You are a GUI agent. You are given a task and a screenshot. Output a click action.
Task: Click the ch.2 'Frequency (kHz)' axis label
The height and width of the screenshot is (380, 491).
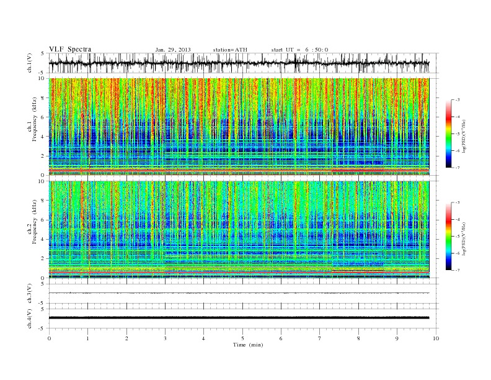[x=34, y=222]
